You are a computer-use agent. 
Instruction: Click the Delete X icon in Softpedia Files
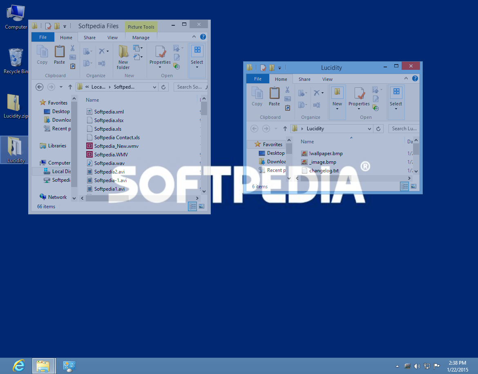(102, 51)
